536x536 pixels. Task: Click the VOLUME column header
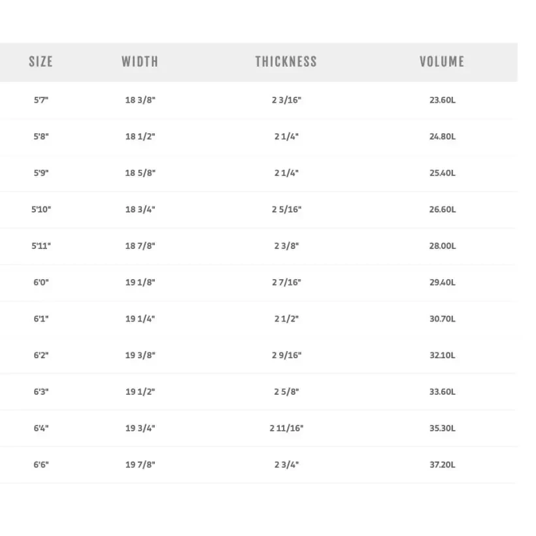[x=442, y=62]
